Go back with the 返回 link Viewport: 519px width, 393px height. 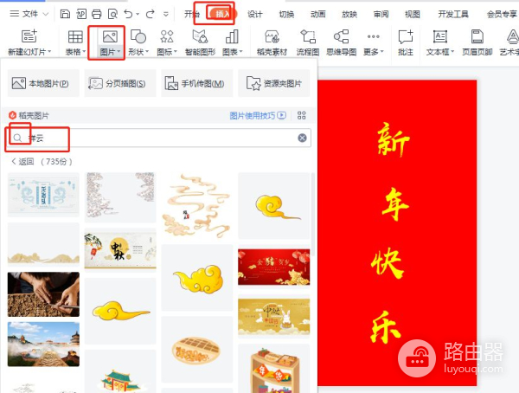coord(22,161)
